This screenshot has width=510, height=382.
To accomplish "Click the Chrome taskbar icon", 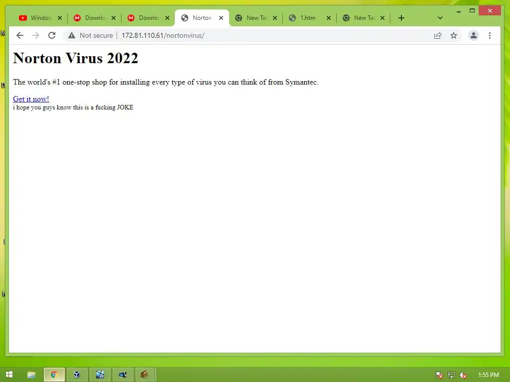I will 54,375.
